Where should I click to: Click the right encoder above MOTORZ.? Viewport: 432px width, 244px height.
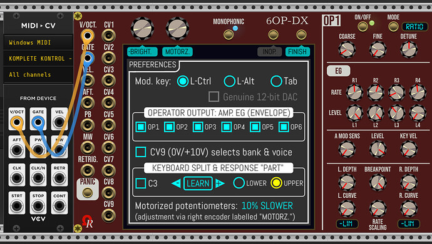point(177,29)
